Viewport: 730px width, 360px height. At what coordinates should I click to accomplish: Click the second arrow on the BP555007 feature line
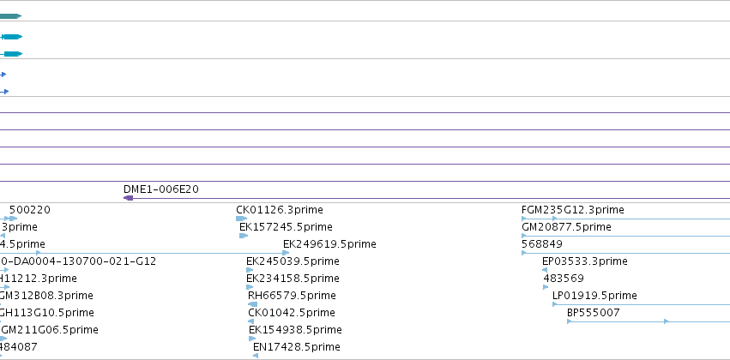point(667,321)
